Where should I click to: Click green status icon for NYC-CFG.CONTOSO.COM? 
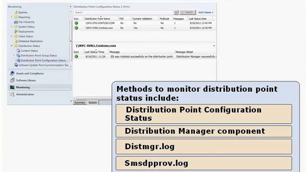pyautogui.click(x=76, y=23)
